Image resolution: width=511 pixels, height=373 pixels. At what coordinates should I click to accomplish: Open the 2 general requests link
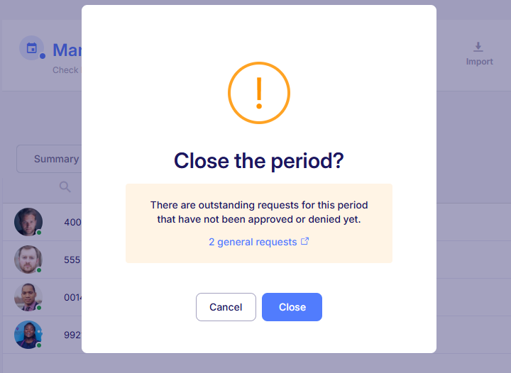[253, 242]
